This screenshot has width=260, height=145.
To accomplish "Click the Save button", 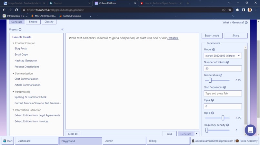I will click(169, 134).
